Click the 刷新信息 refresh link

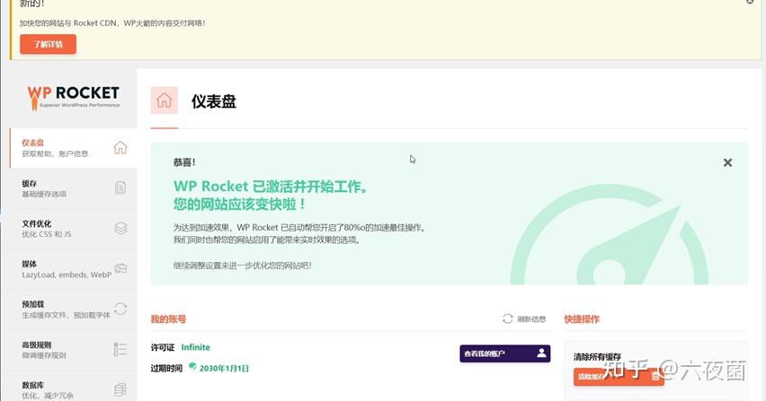[523, 319]
